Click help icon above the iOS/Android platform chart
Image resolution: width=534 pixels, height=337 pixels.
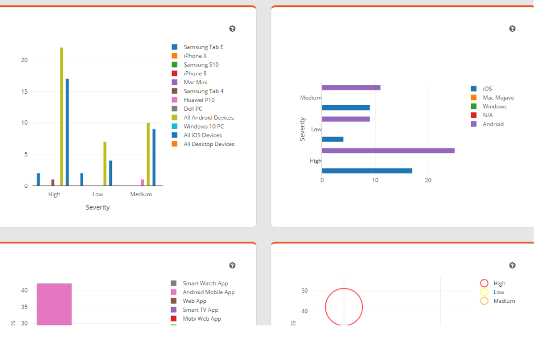pyautogui.click(x=512, y=29)
